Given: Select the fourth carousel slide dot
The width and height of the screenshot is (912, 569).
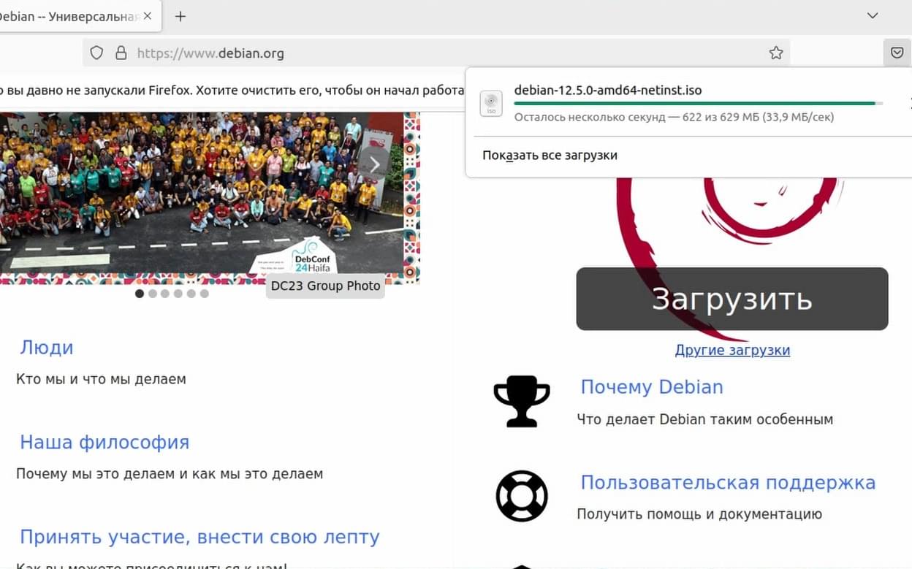Looking at the screenshot, I should click(178, 294).
